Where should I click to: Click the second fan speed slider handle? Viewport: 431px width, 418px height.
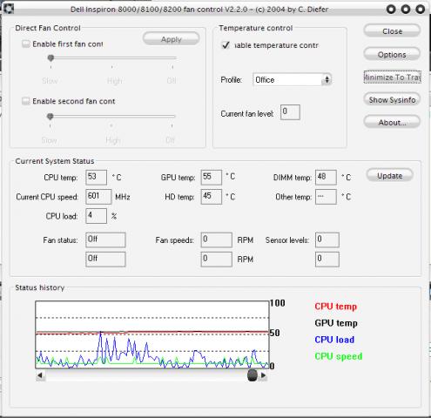51,117
